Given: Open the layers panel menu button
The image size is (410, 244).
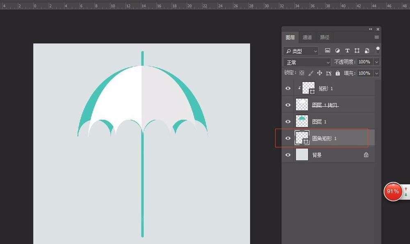Looking at the screenshot, I should 376,37.
